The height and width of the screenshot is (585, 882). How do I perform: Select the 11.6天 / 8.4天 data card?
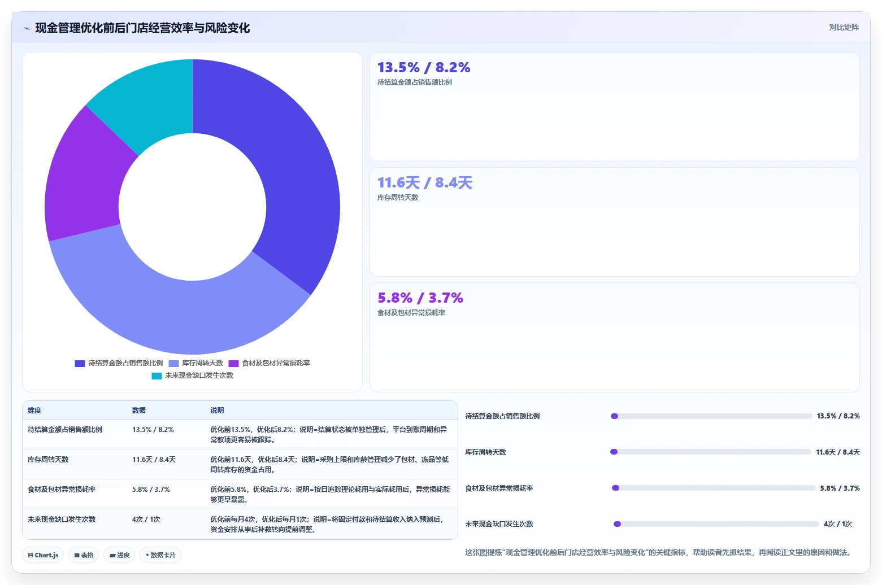(614, 222)
